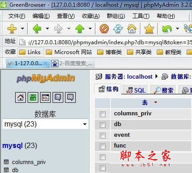The width and height of the screenshot is (192, 173).
Task: Click the GreenBrowser title bar logo
Action: click(x=3, y=5)
